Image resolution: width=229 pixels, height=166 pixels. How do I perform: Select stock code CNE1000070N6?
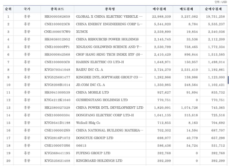coord(57,145)
